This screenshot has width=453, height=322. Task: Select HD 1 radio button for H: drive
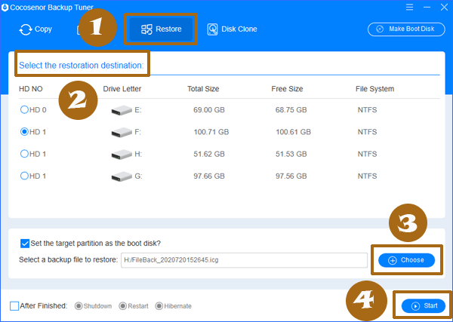click(x=24, y=154)
